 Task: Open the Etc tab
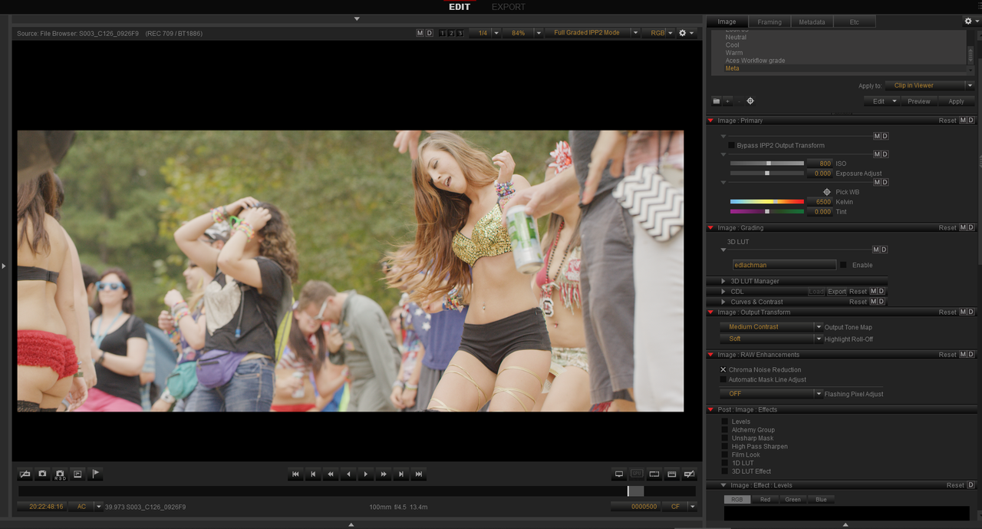855,22
